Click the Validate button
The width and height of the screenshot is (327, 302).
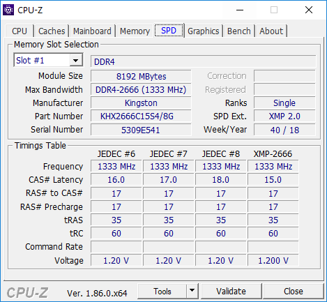tap(231, 291)
